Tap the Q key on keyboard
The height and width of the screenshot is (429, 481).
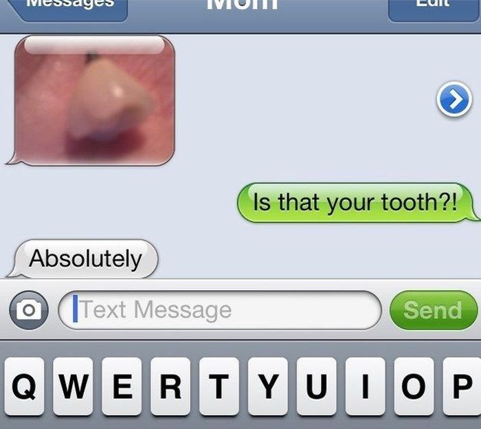pos(24,386)
